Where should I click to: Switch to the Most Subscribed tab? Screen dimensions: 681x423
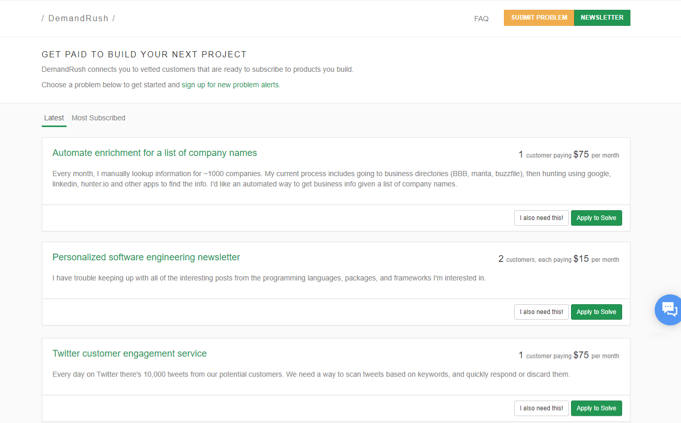tap(99, 118)
